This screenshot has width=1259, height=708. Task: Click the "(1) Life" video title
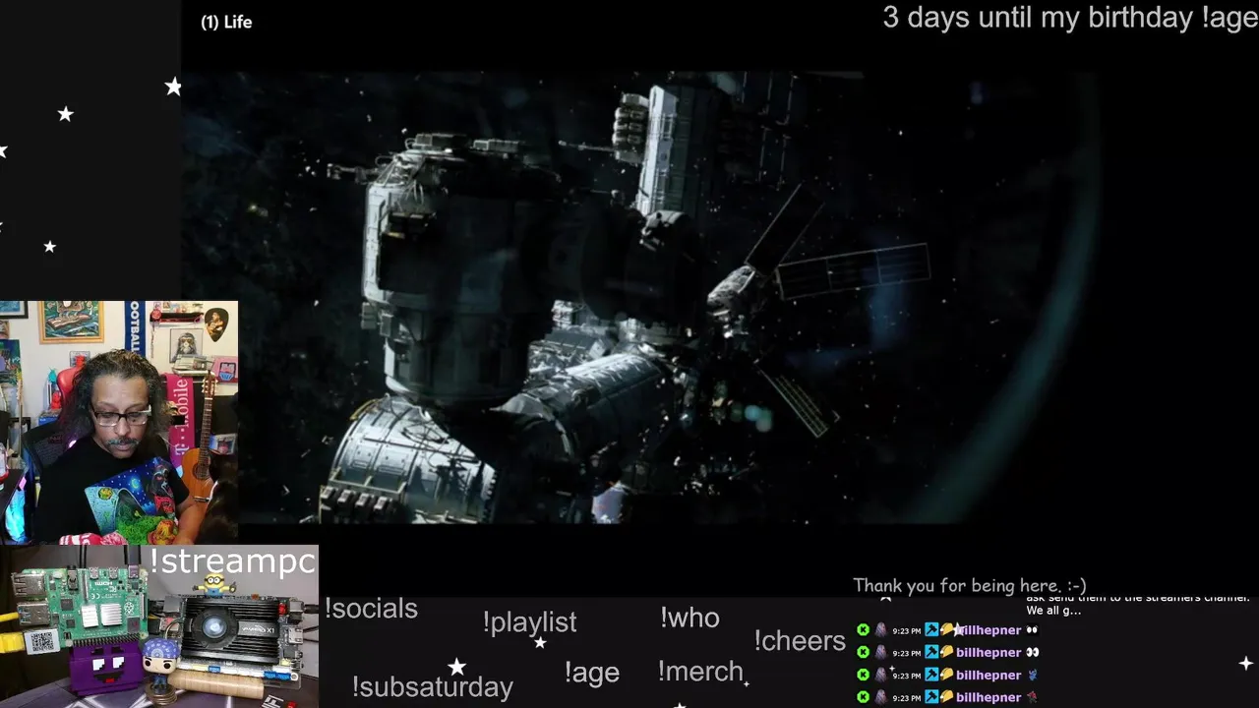click(226, 22)
